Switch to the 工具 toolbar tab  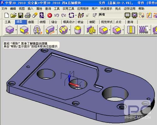click(x=8, y=22)
